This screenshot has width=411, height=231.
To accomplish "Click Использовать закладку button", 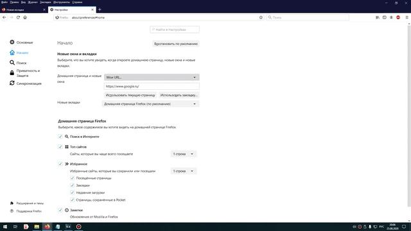I will pos(179,95).
